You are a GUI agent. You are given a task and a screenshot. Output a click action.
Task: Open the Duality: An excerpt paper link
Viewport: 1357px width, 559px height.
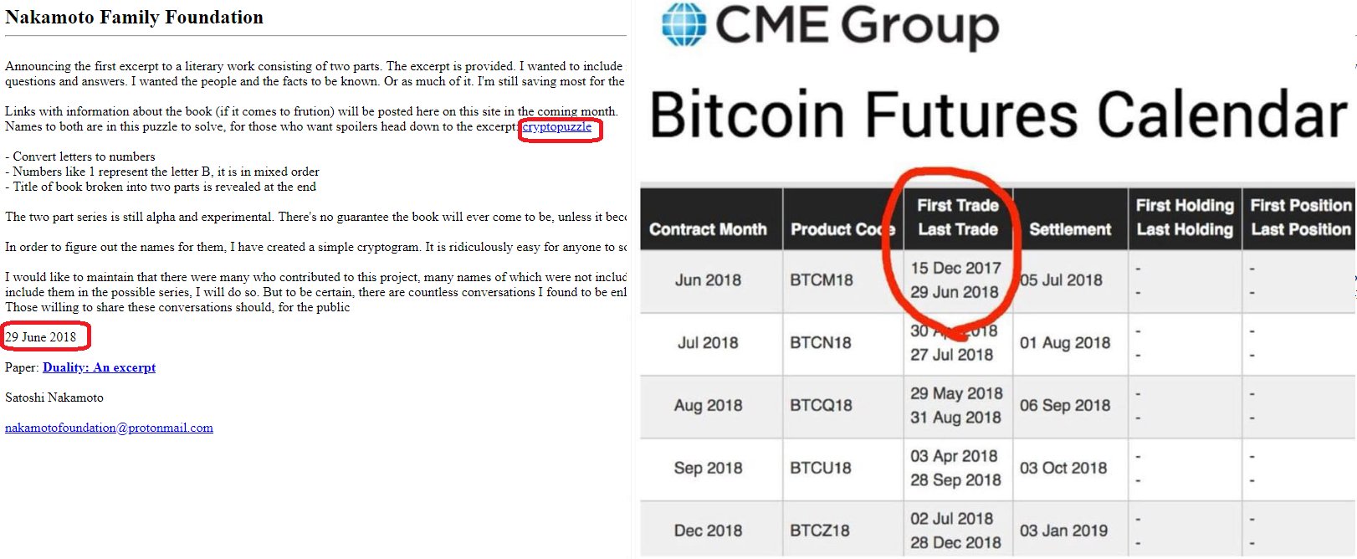99,367
